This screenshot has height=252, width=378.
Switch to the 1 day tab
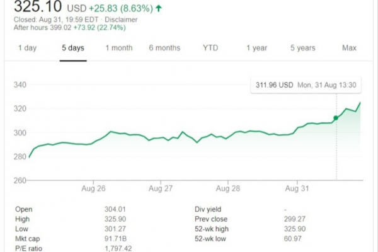tap(27, 48)
